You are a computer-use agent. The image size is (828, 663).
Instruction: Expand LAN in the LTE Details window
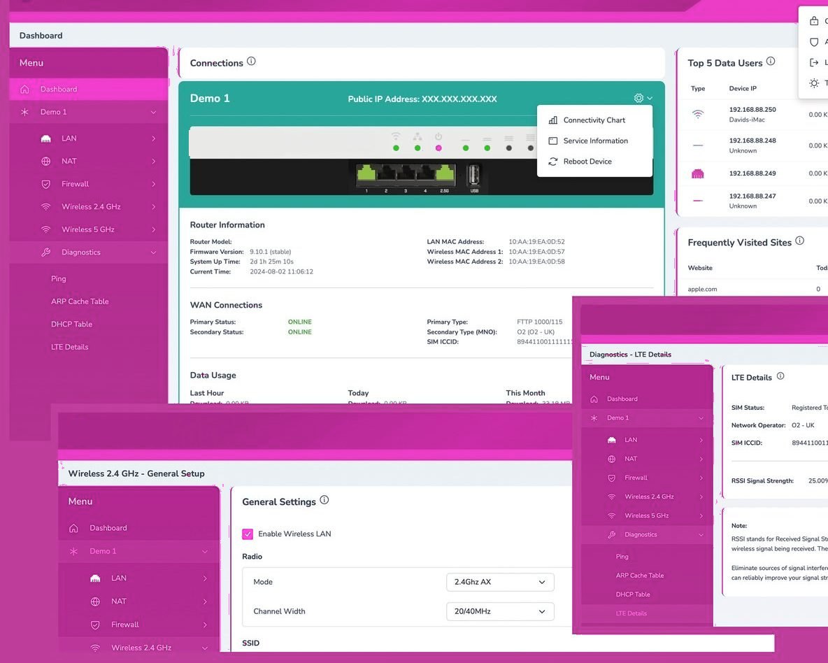(647, 439)
